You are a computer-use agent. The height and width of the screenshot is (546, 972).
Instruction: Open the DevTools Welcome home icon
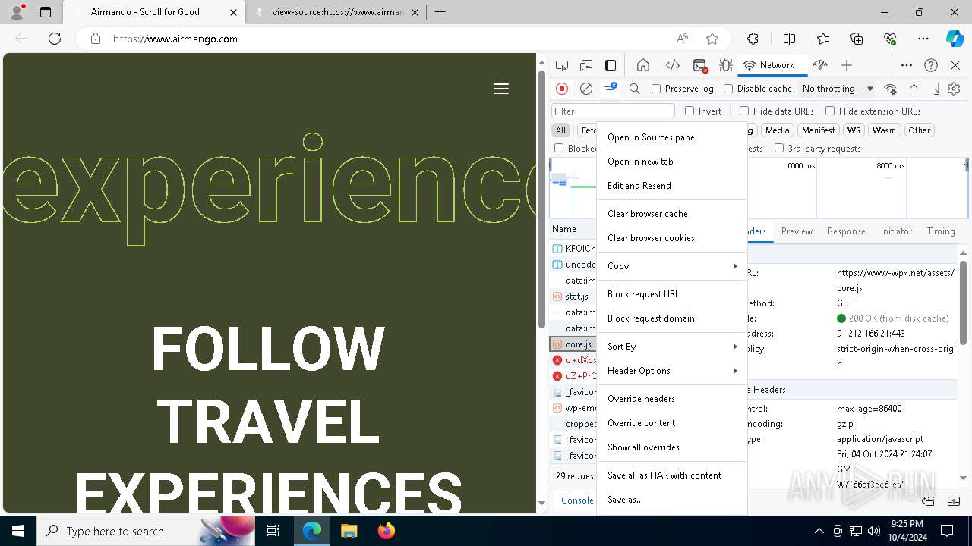coord(643,65)
